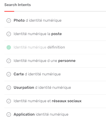
Task: Tick the circle beside réseaux sociaux intent
Action: click(x=9, y=101)
